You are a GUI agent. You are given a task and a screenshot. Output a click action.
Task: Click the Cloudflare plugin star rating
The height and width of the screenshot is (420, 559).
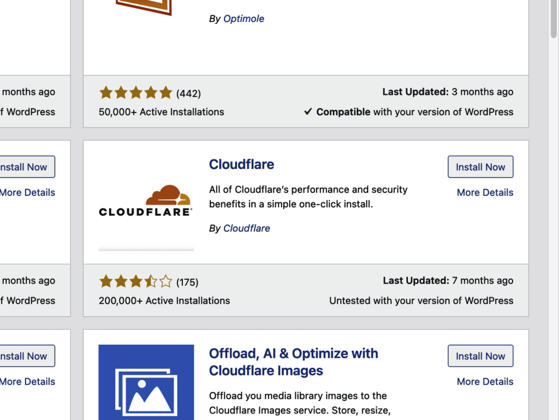pos(135,281)
